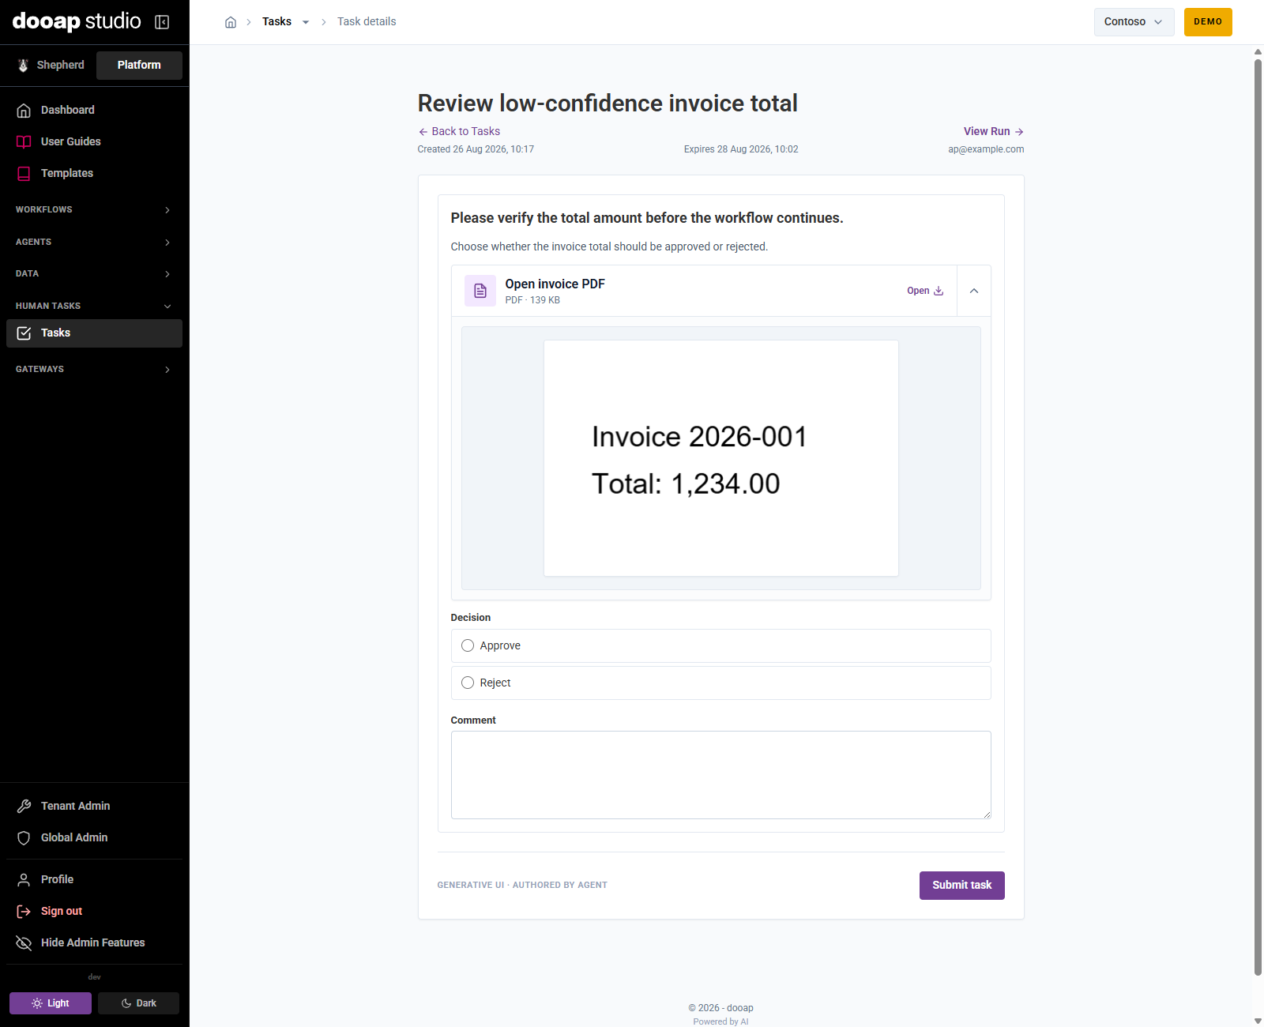Switch to Light theme
This screenshot has height=1027, width=1264.
point(51,1003)
